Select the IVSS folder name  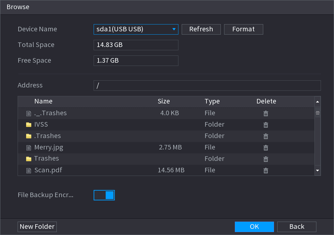click(41, 124)
